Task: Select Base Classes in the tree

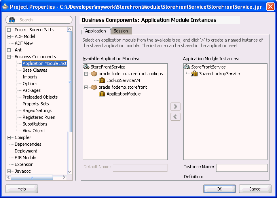Action: 35,70
